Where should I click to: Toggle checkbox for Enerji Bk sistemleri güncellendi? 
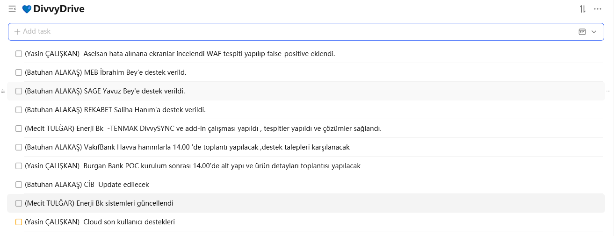pos(19,203)
